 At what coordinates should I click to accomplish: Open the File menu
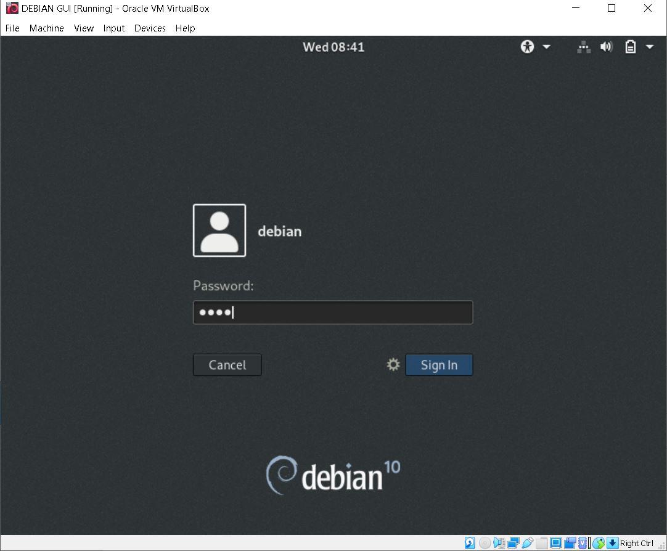coord(12,28)
